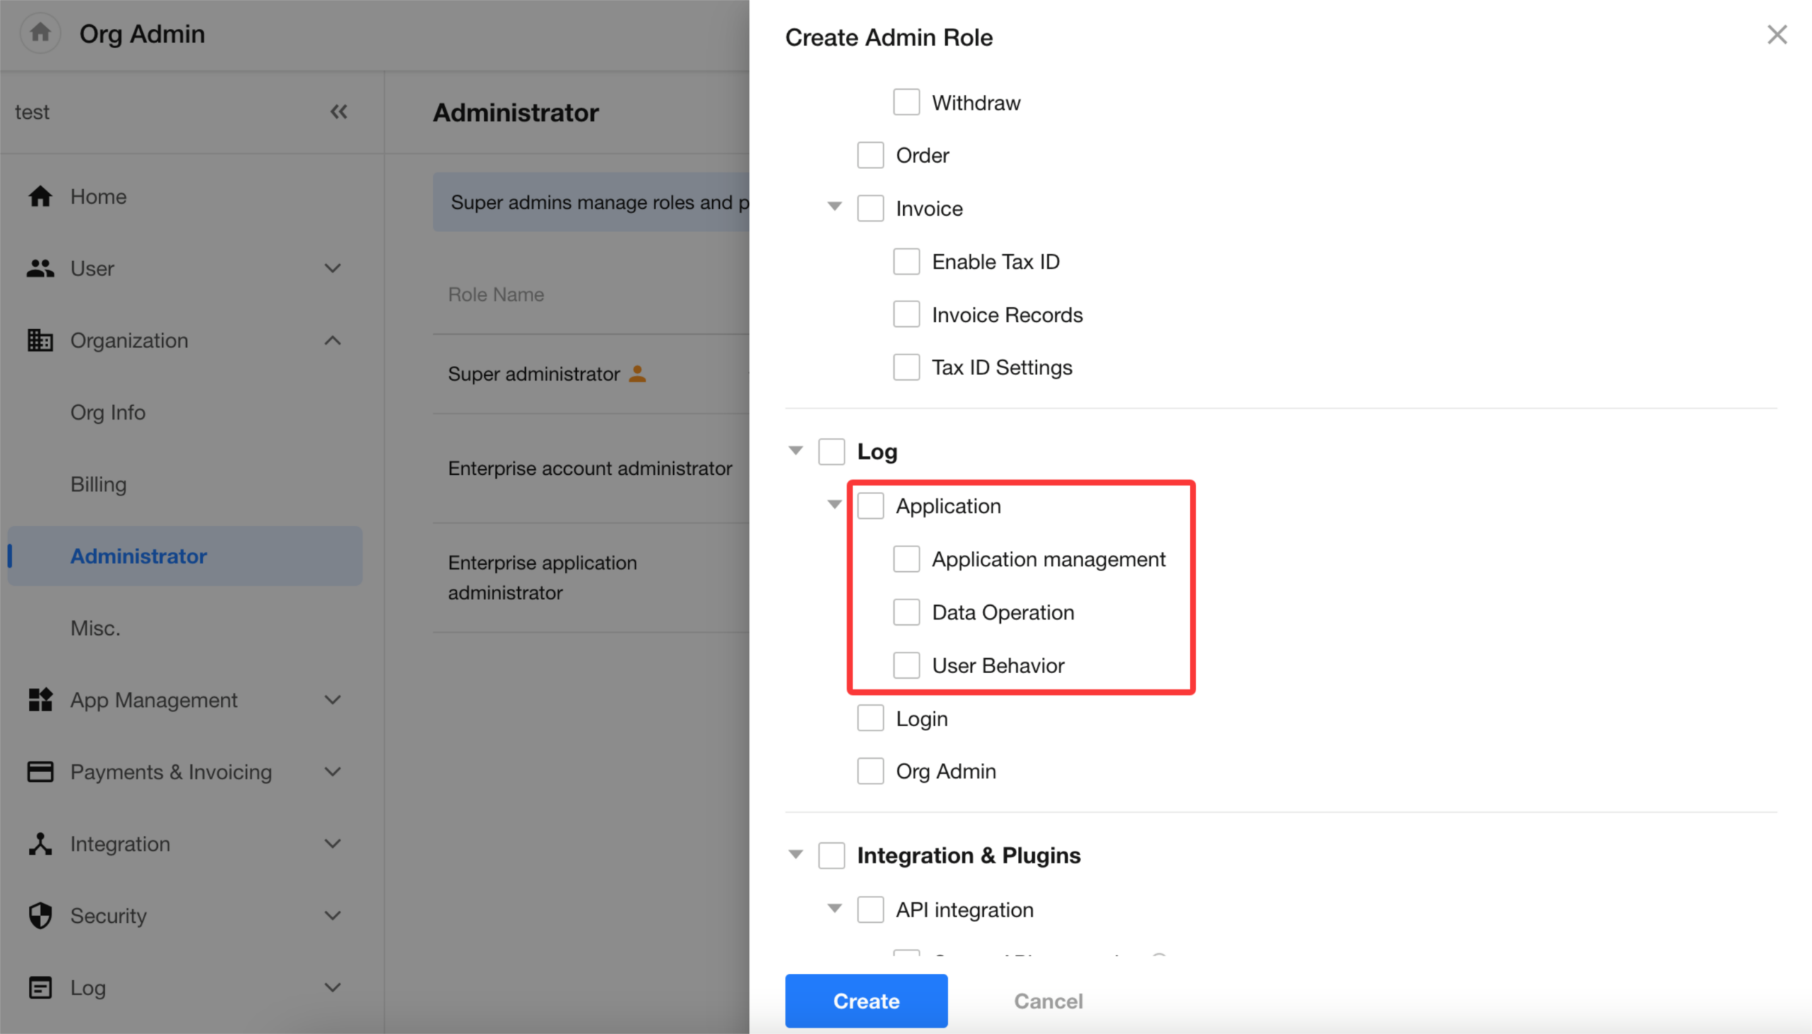Collapse the Integration & Plugins section arrow
Screen dimensions: 1812x1034
(x=796, y=854)
